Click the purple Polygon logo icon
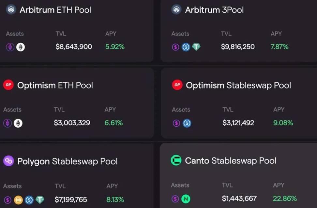 pos(8,161)
